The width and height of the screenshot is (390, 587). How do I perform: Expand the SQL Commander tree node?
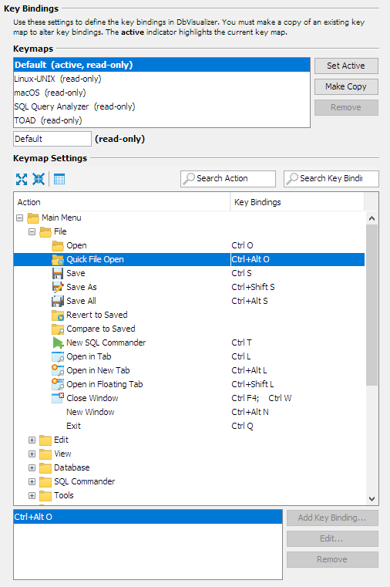coord(32,481)
